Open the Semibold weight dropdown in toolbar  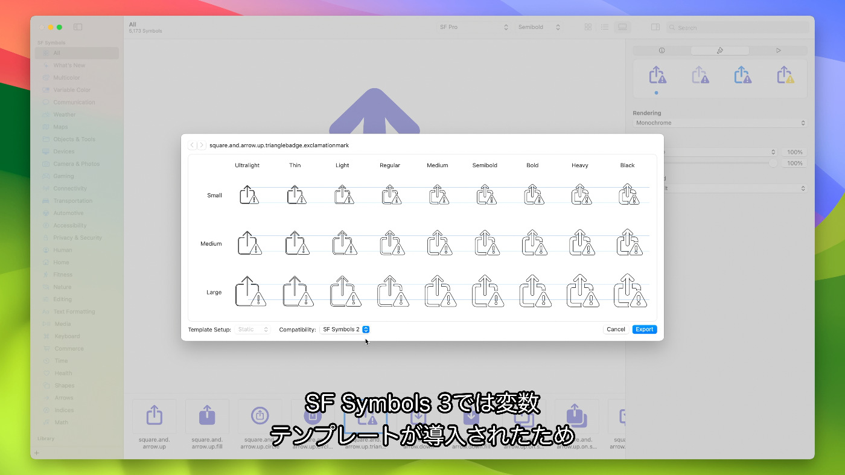point(539,27)
